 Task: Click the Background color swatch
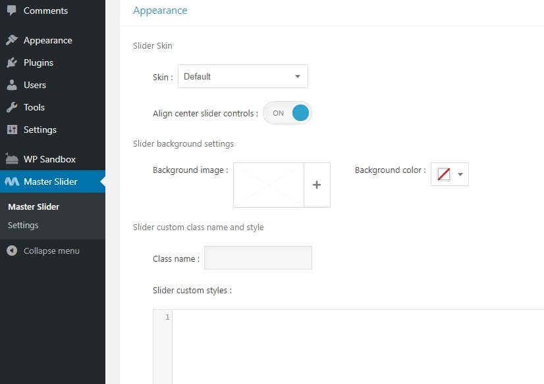coord(444,175)
